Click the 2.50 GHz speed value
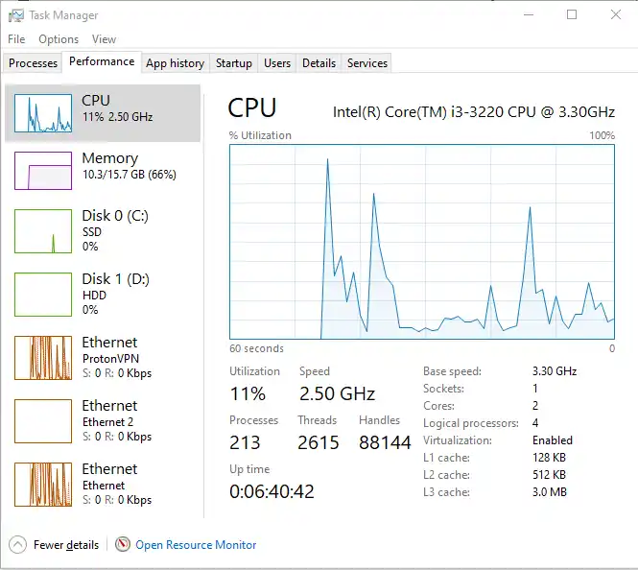638x570 pixels. [337, 393]
